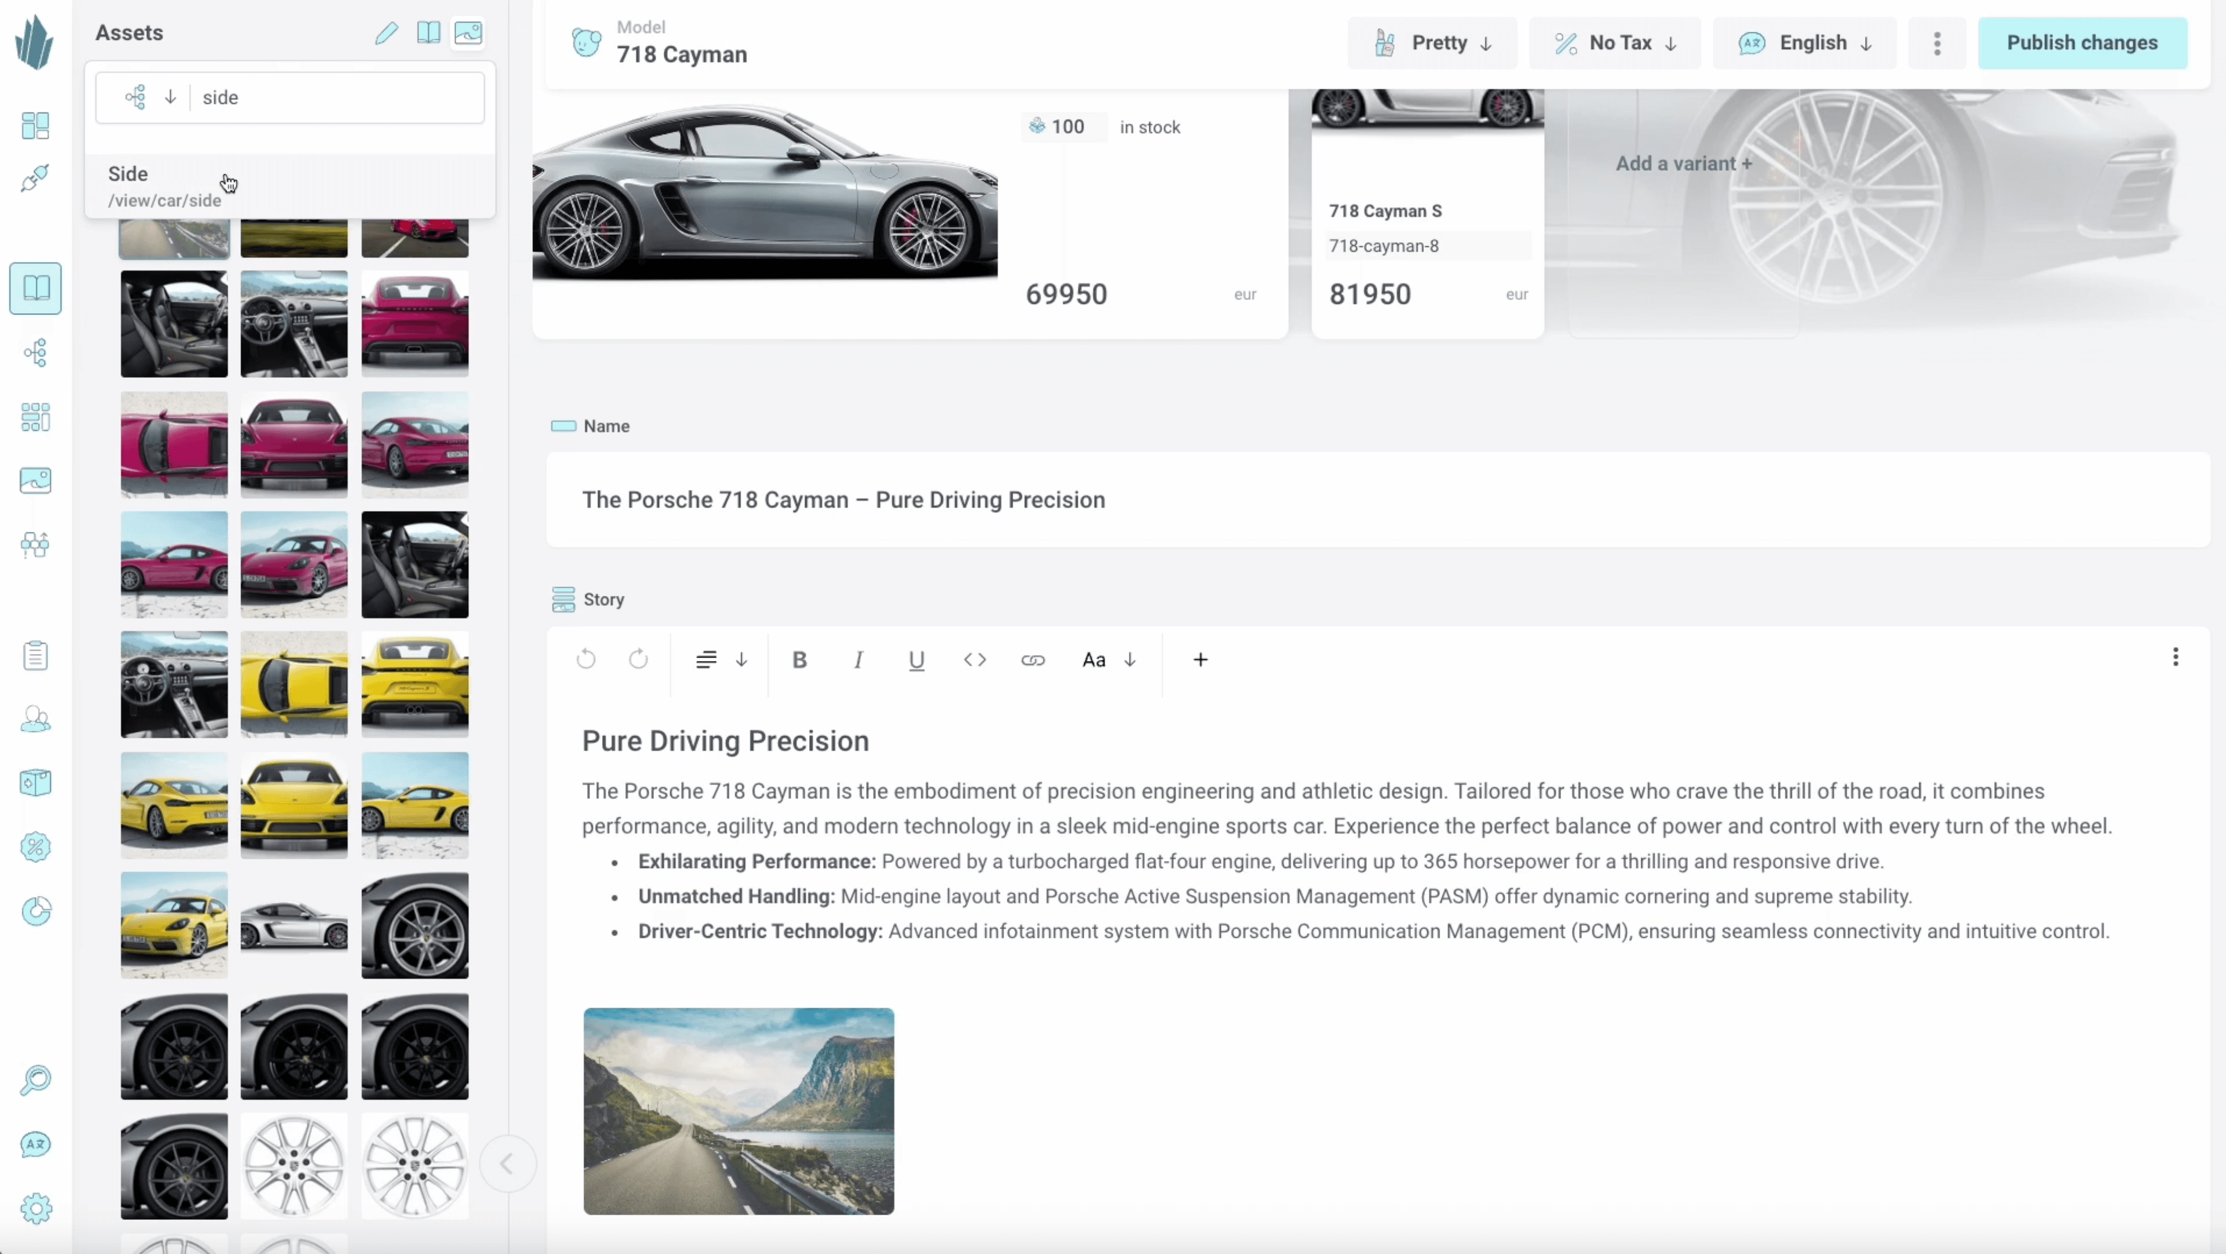The height and width of the screenshot is (1254, 2226).
Task: Select the edit pencil icon in Assets panel
Action: pos(386,33)
